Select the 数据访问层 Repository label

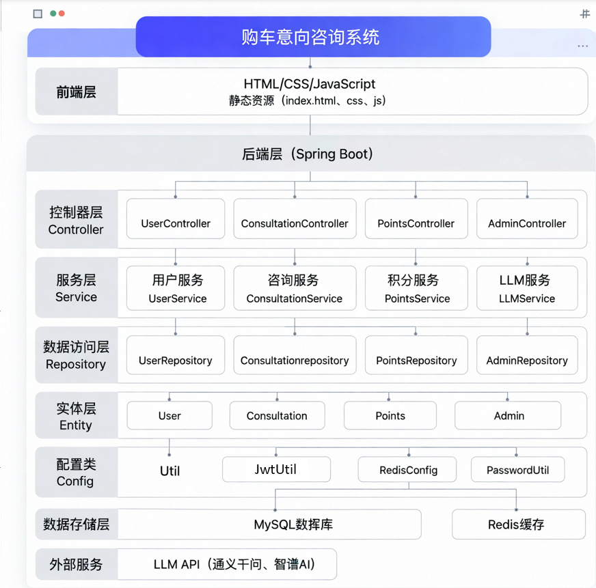[76, 355]
